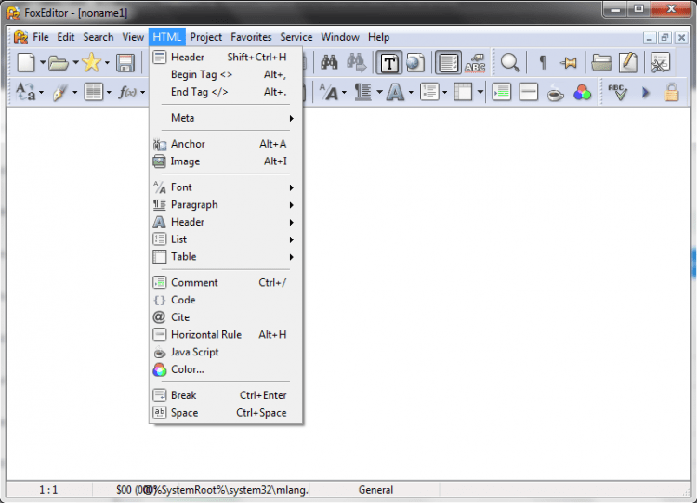Viewport: 697px width, 503px height.
Task: Open the Service menu
Action: [296, 37]
